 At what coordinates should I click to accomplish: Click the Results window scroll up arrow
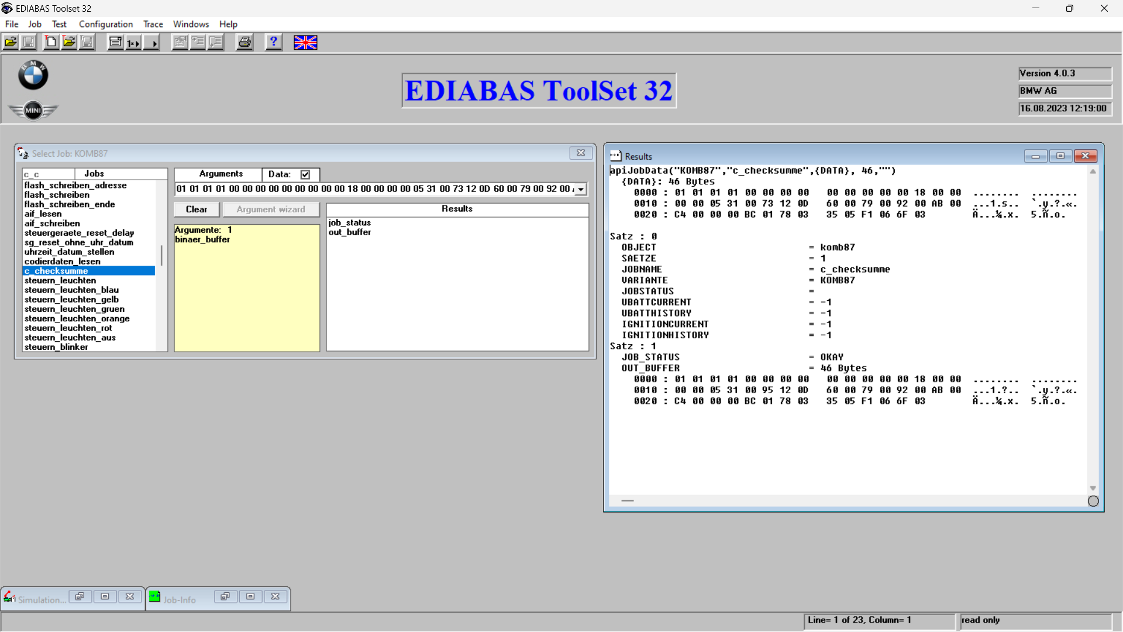[x=1093, y=171]
